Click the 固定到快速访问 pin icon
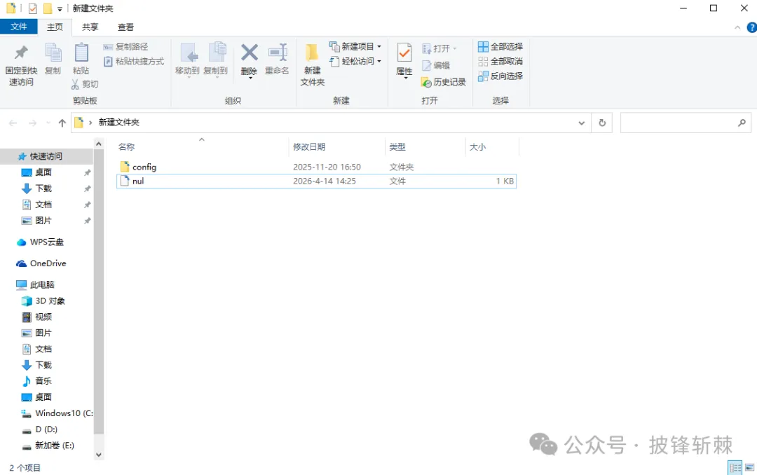 tap(21, 53)
